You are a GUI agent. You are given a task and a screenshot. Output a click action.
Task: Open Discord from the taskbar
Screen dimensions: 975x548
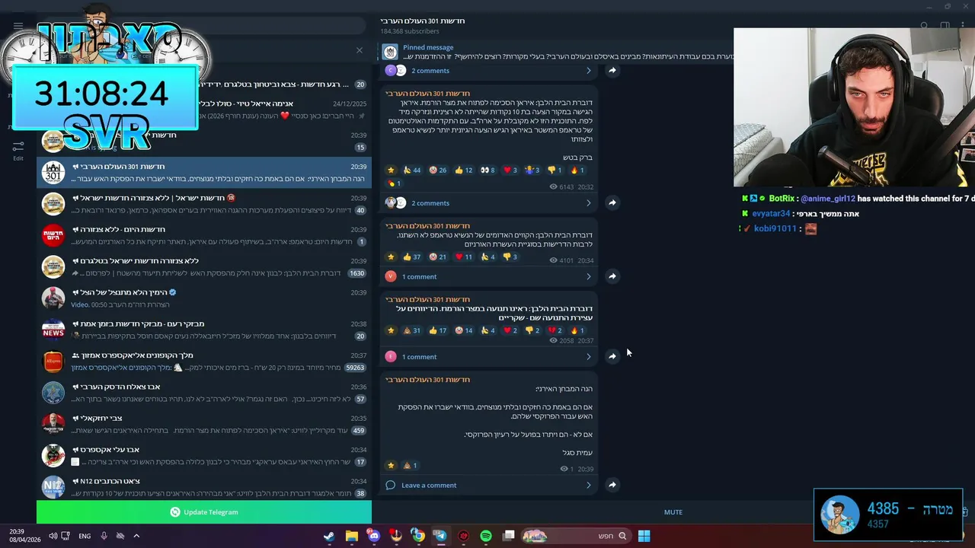point(373,536)
